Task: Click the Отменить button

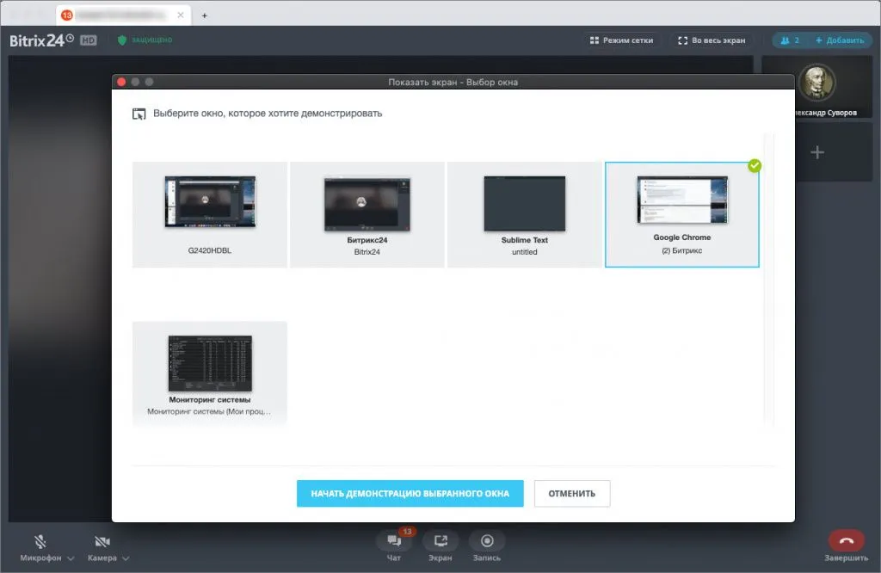Action: [x=572, y=494]
